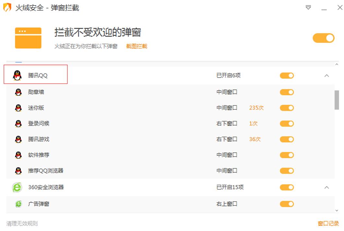Image resolution: width=344 pixels, height=231 pixels.
Task: Click the 火绒安全 flame logo
Action: [x=6, y=7]
